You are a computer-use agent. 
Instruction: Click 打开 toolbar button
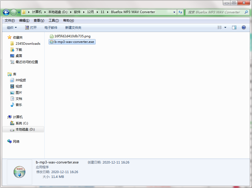click(x=31, y=28)
